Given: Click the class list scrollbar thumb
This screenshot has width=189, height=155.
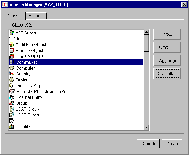Looking at the screenshot, I should click(146, 43).
